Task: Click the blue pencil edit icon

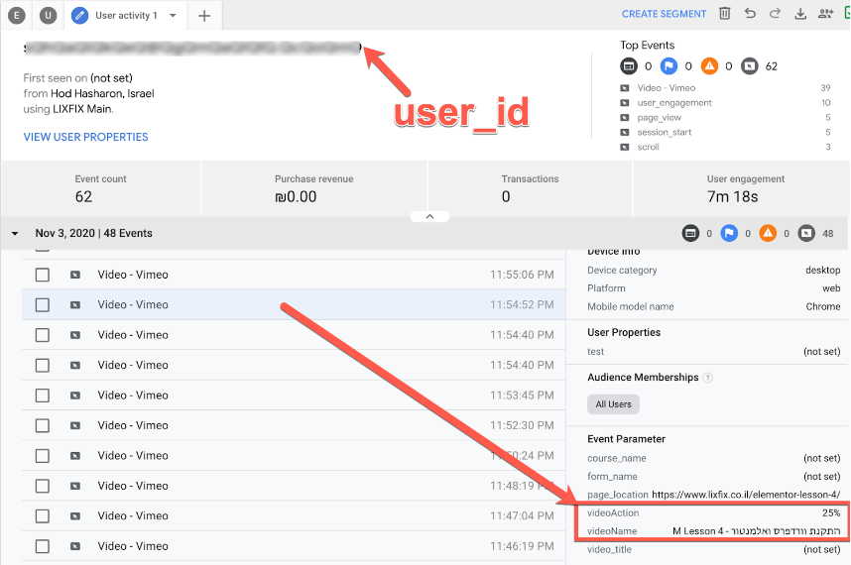Action: coord(80,15)
